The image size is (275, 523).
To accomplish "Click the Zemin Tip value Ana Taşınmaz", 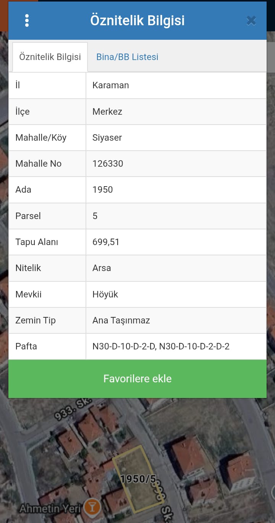I will click(x=121, y=320).
